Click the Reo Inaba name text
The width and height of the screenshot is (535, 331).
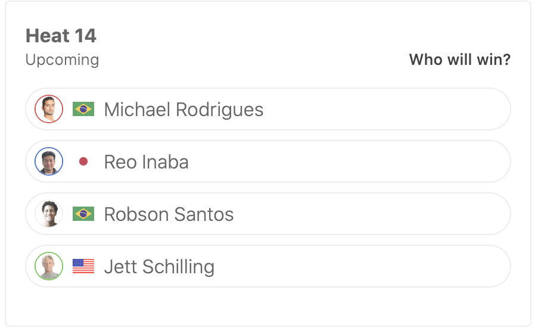click(146, 162)
